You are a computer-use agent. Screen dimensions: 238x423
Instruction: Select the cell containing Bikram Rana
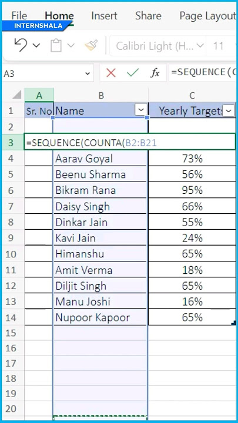pyautogui.click(x=100, y=190)
